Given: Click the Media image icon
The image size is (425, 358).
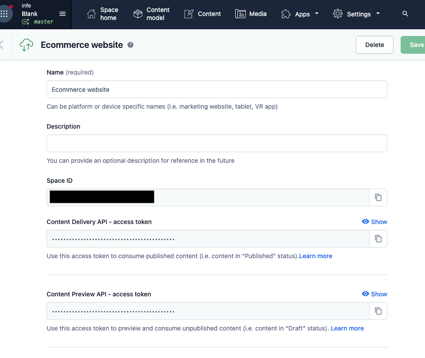Looking at the screenshot, I should point(240,14).
